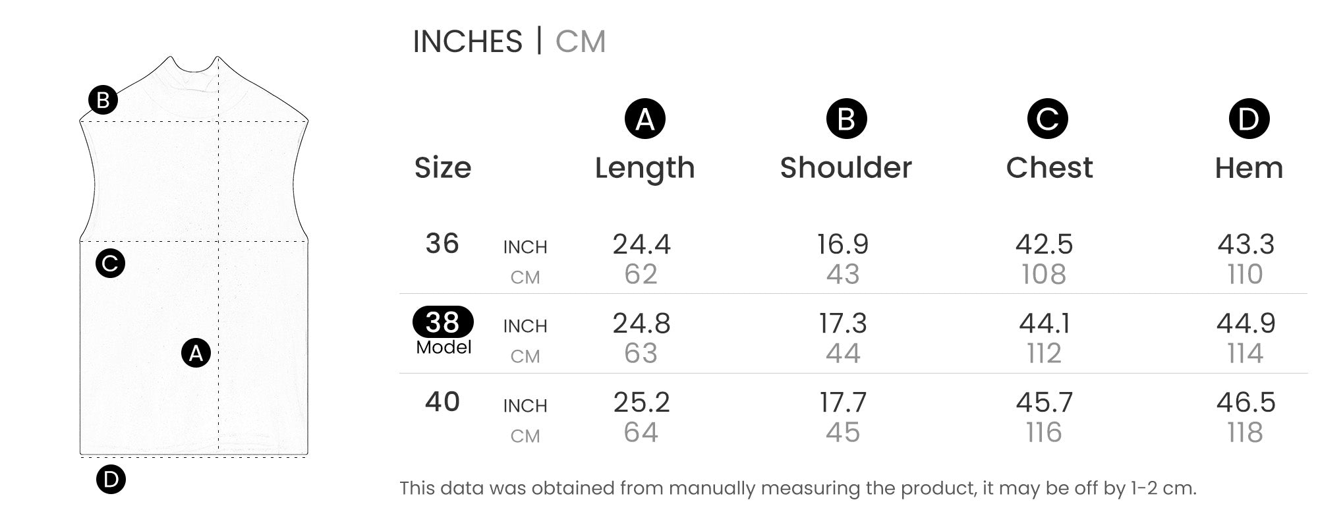Click the Shoulder column heading

tap(846, 167)
